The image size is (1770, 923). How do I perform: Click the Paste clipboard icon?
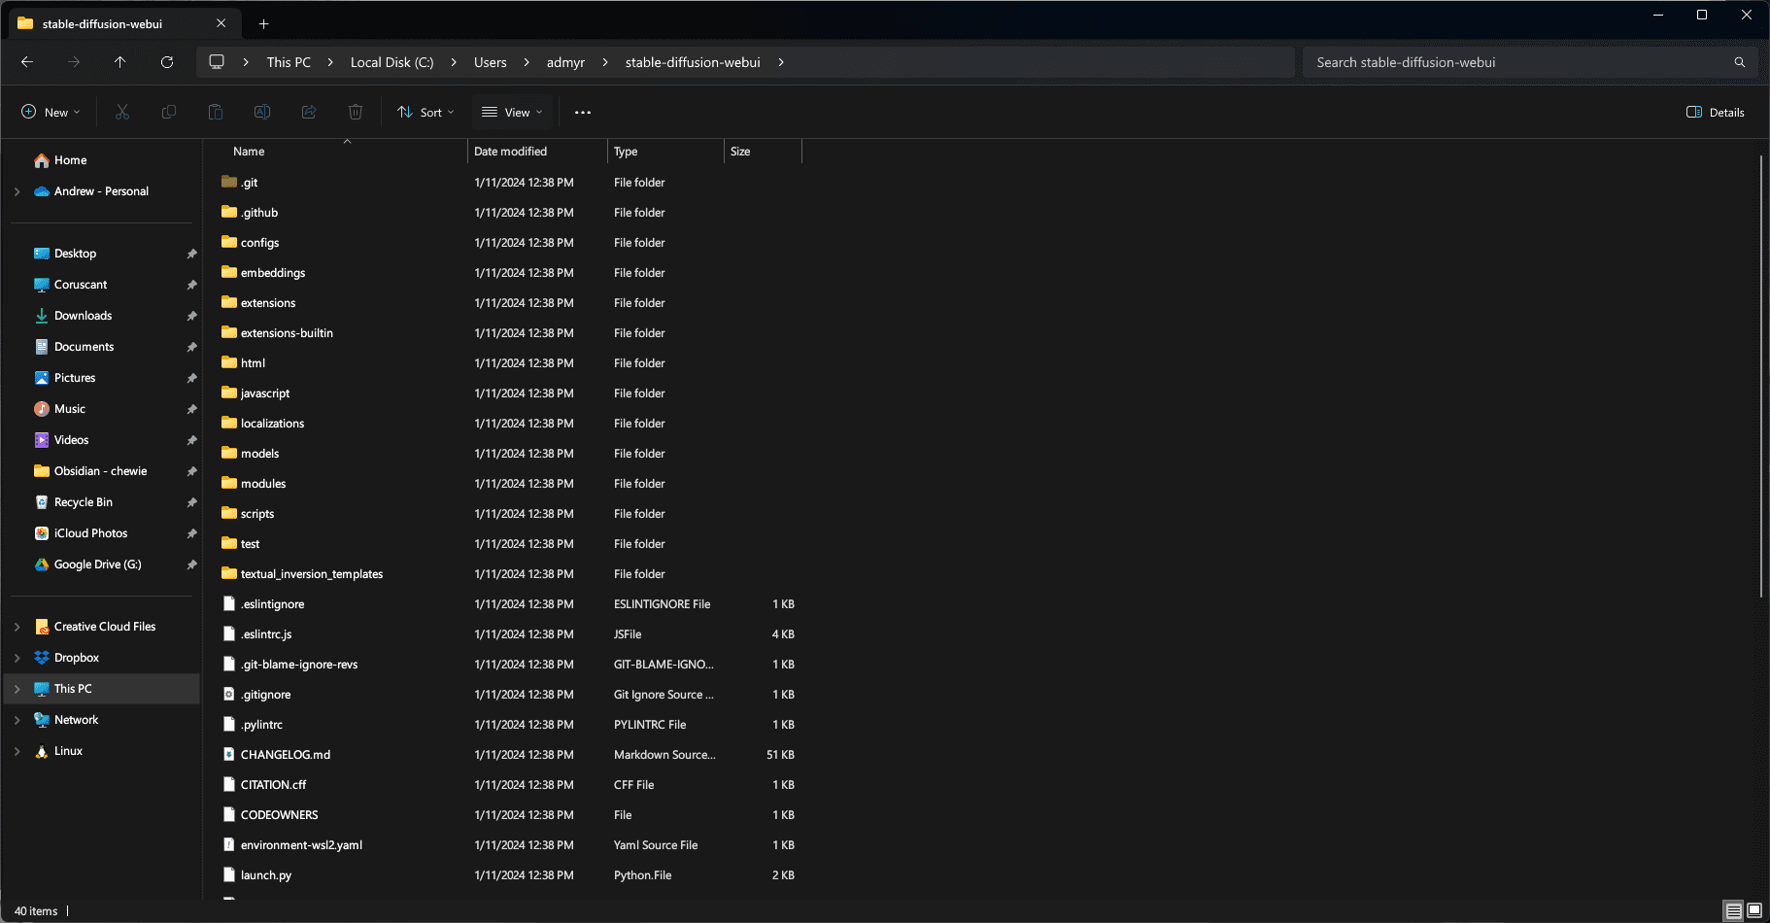[x=216, y=113]
